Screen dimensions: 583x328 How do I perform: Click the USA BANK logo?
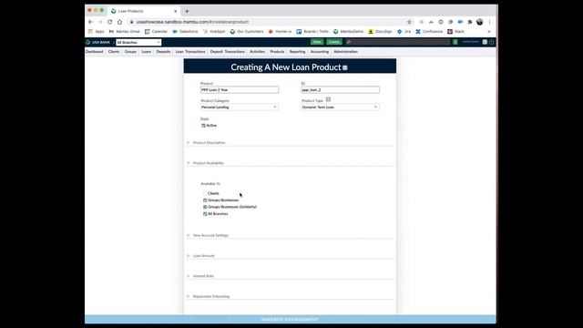pos(98,43)
